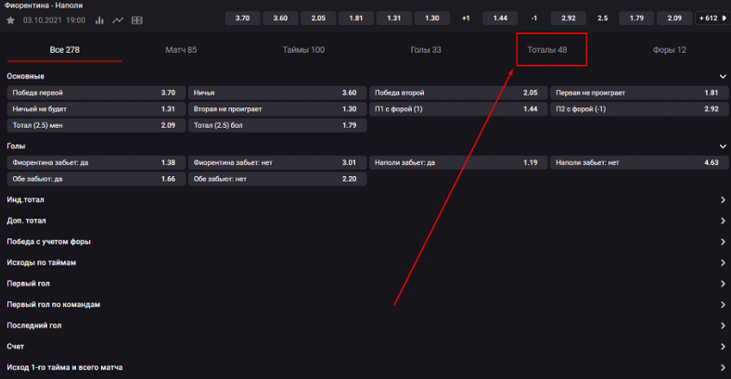Collapse the Голы section chevron
Screen dimensions: 731x379
point(722,145)
